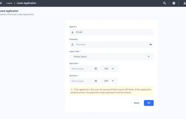Viewport: 186px width, 119px height.
Task: Submit form with OK button
Action: pyautogui.click(x=149, y=103)
